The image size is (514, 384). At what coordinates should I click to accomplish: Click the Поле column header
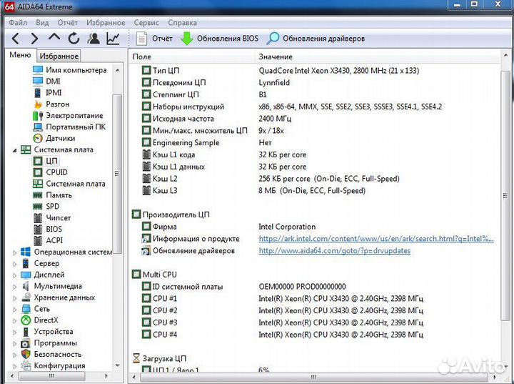[x=192, y=56]
